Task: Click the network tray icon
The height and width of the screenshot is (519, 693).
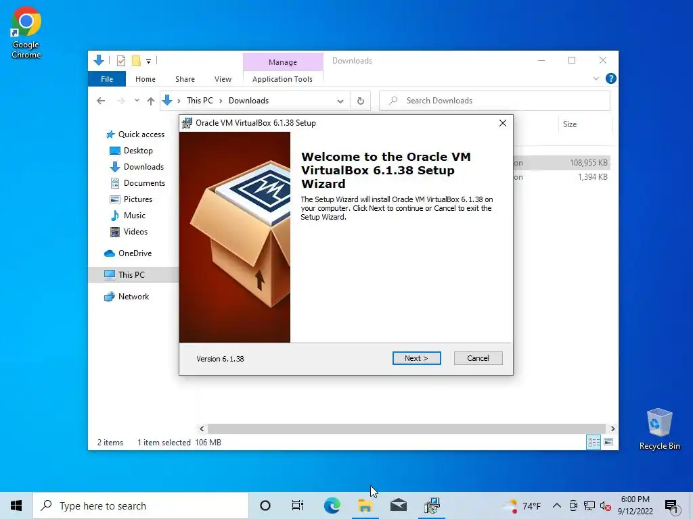Action: 589,505
